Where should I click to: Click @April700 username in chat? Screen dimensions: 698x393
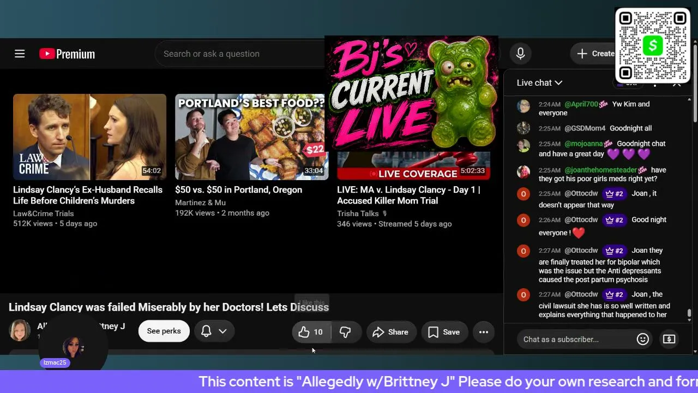point(581,104)
